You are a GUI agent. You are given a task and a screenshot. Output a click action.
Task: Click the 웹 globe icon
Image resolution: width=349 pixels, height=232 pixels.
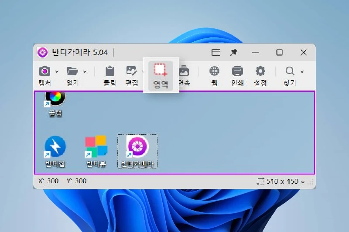(214, 71)
